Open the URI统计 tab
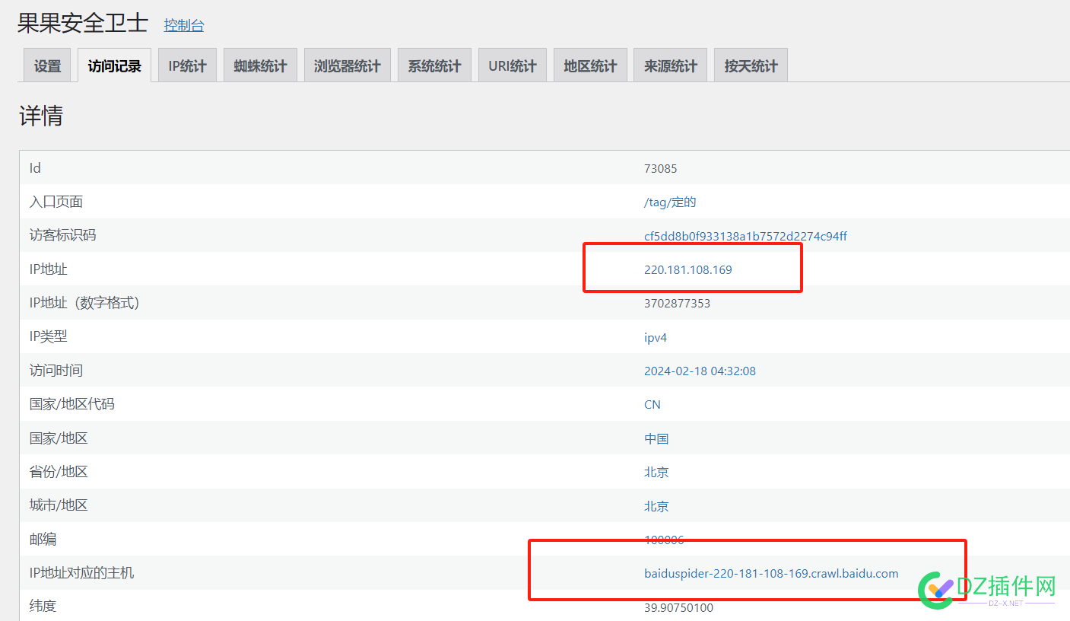 [513, 65]
